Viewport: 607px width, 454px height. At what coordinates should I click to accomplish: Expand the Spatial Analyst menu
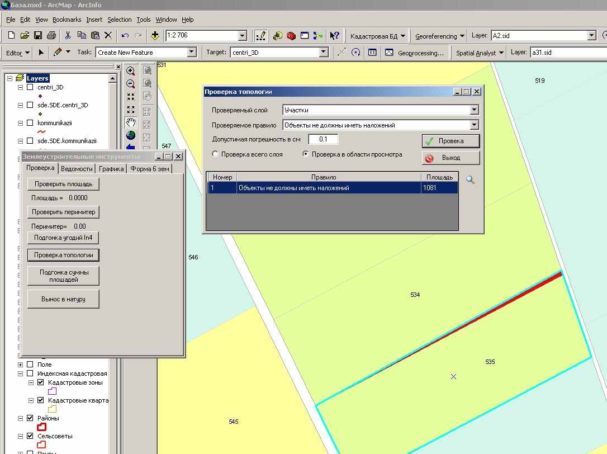[480, 53]
